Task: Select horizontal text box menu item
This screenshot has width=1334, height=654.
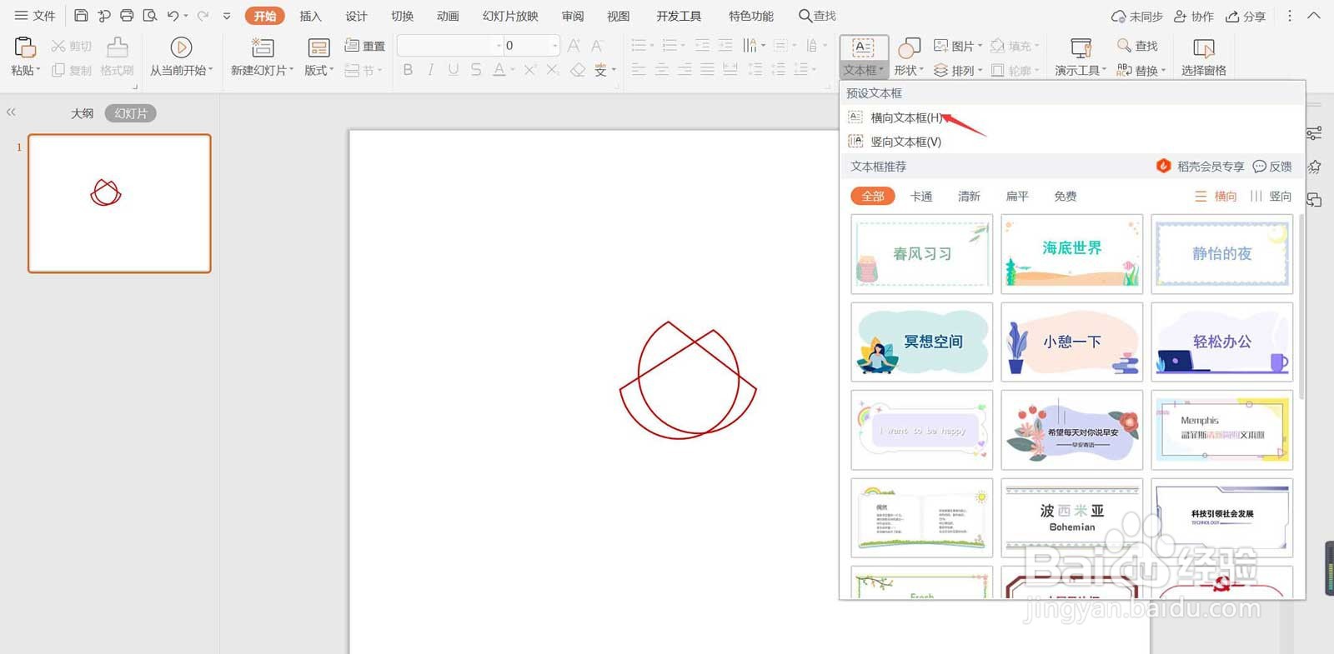Action: pos(905,117)
